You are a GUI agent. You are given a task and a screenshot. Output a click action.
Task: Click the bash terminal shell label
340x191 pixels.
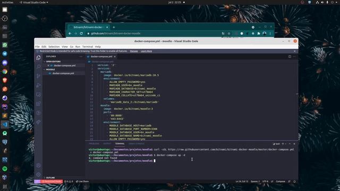point(277,144)
